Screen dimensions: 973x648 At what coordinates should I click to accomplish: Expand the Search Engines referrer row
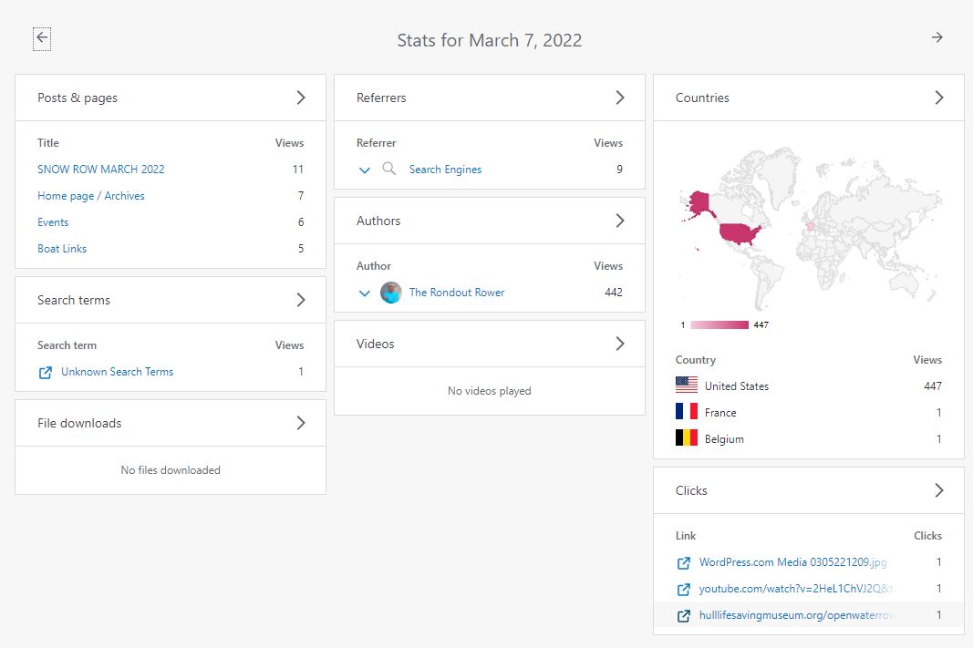[365, 170]
